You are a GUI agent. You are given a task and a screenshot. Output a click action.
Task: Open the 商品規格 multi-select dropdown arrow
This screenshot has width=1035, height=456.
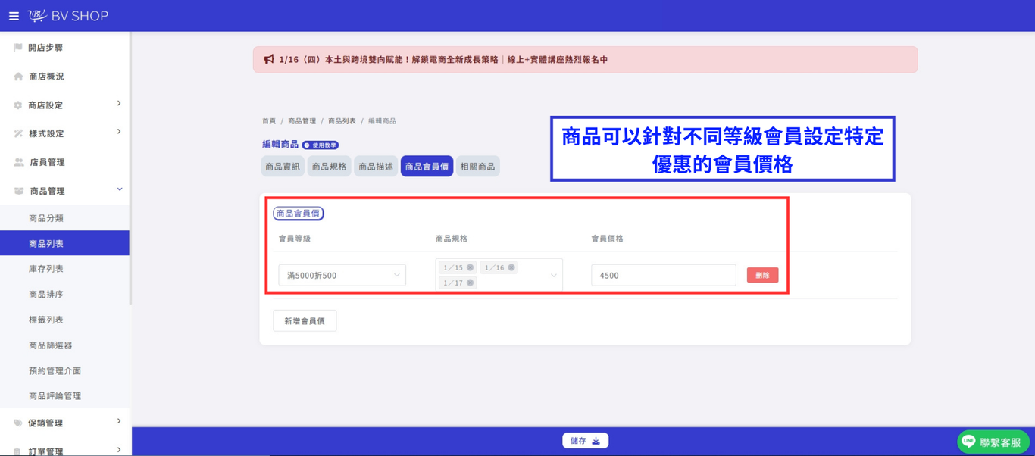(553, 276)
